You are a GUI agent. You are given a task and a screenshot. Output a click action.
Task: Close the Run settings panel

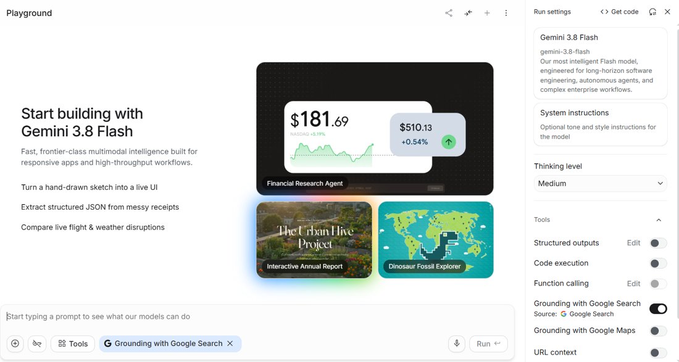(667, 12)
